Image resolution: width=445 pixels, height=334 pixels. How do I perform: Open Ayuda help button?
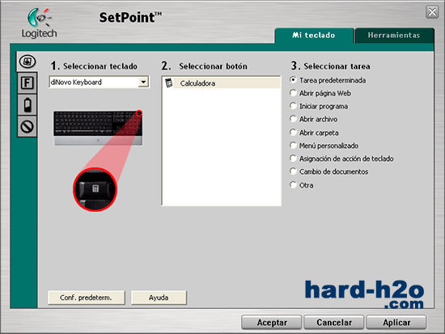point(159,298)
